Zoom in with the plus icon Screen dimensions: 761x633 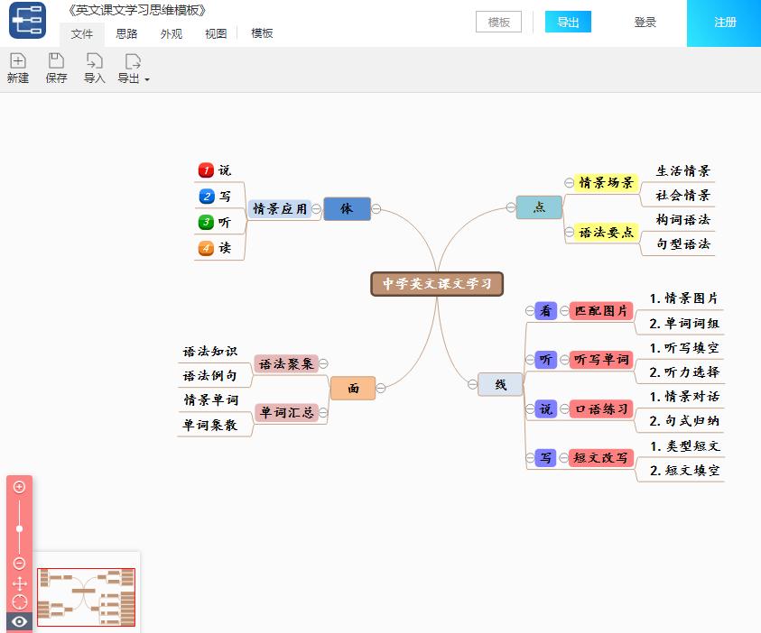(20, 485)
